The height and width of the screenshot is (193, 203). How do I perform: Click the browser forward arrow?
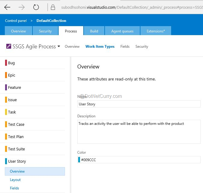(x=21, y=7)
